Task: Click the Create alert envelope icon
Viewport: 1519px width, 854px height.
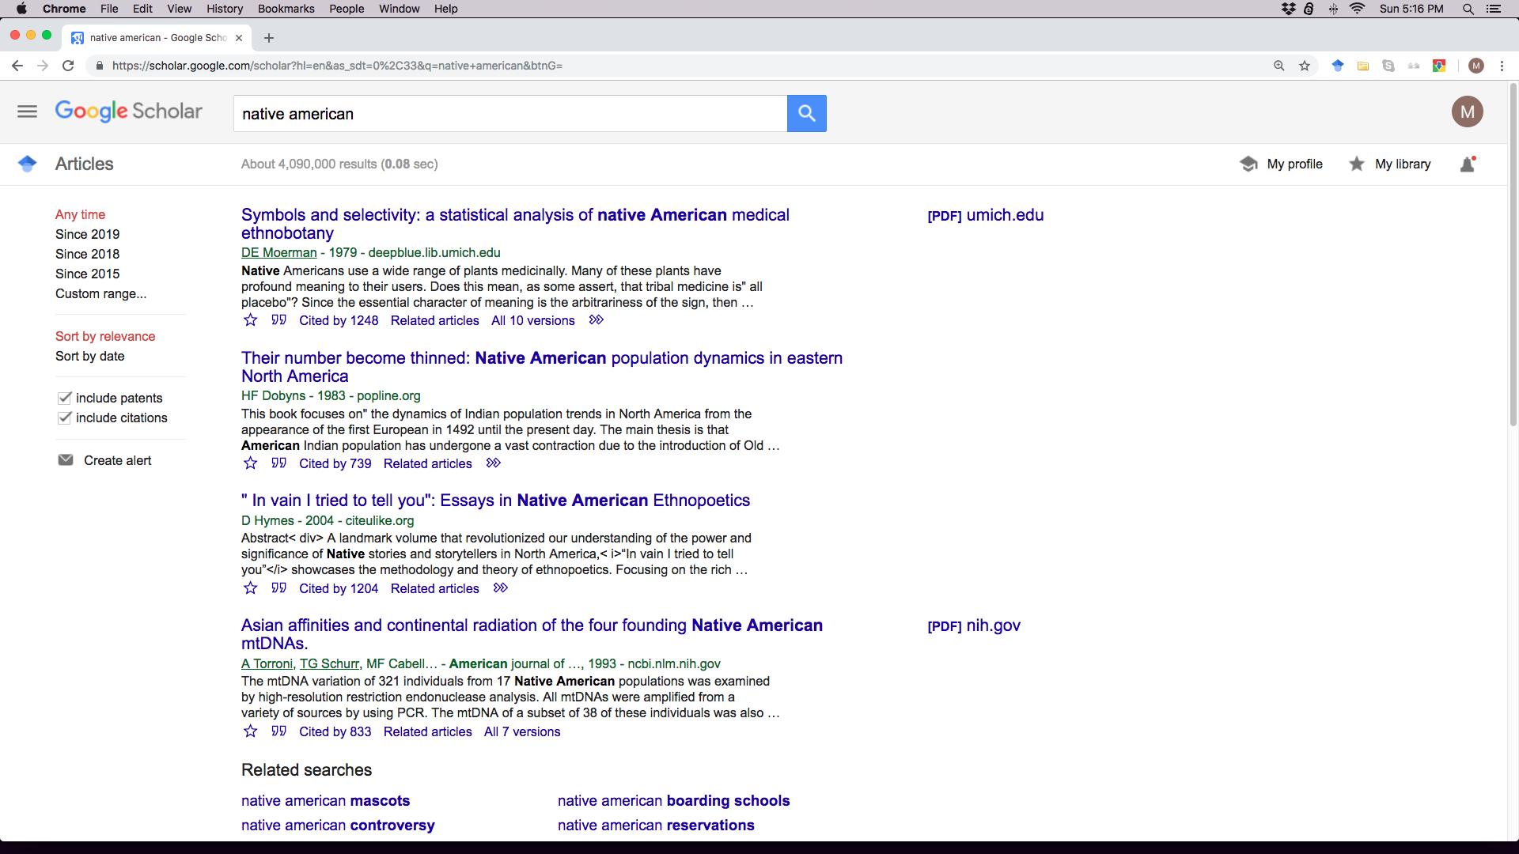Action: point(66,460)
